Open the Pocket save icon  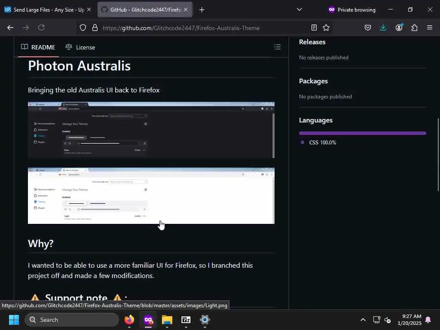368,27
